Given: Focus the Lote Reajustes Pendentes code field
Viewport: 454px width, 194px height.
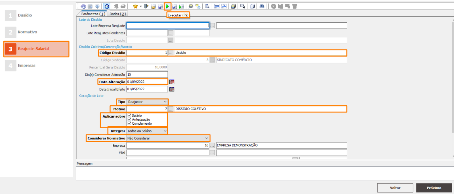Looking at the screenshot, I should point(147,33).
